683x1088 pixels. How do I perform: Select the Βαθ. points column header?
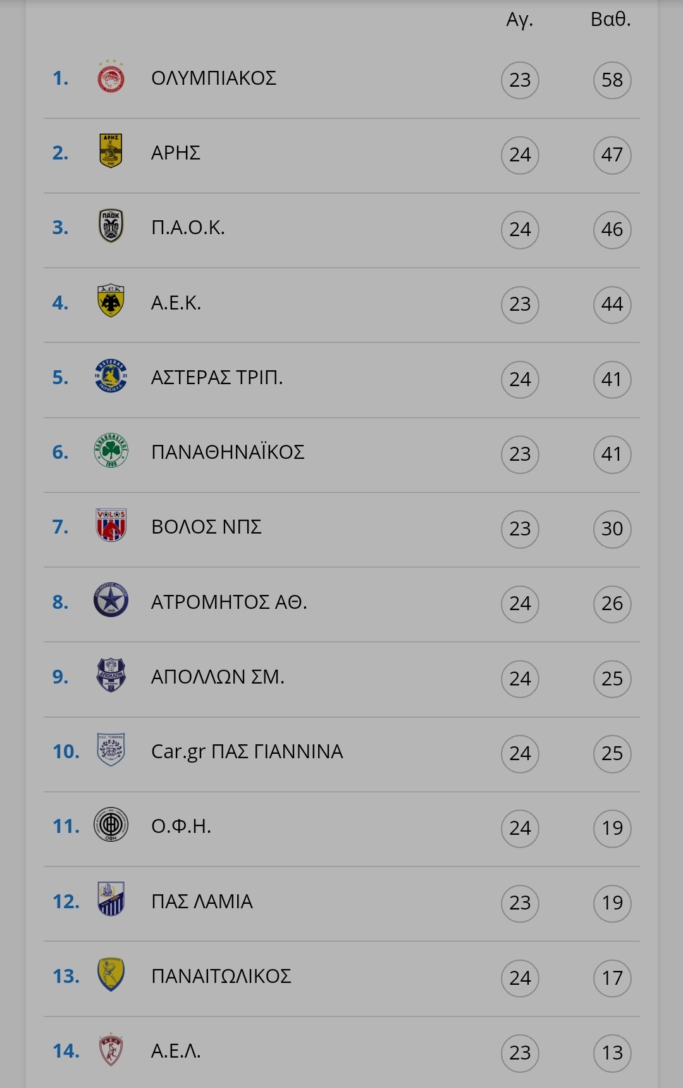coord(611,19)
